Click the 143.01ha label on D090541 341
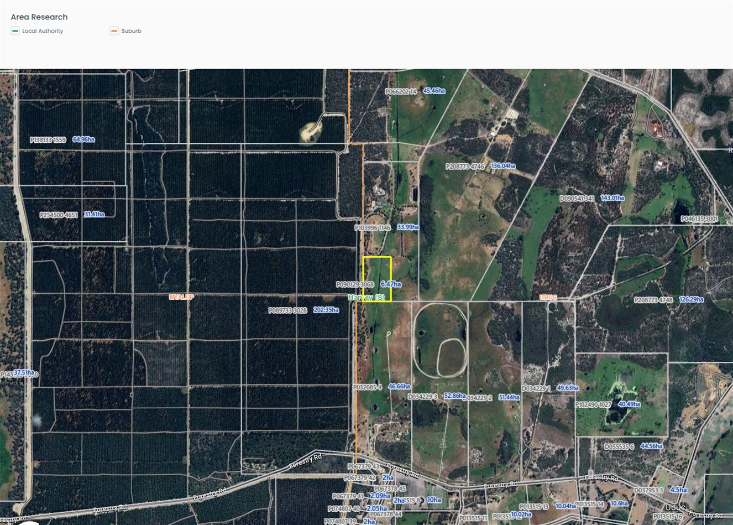 tap(611, 197)
